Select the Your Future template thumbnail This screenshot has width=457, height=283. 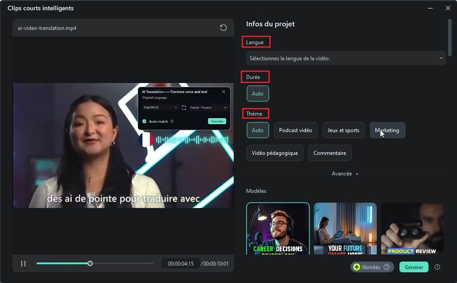tap(345, 229)
